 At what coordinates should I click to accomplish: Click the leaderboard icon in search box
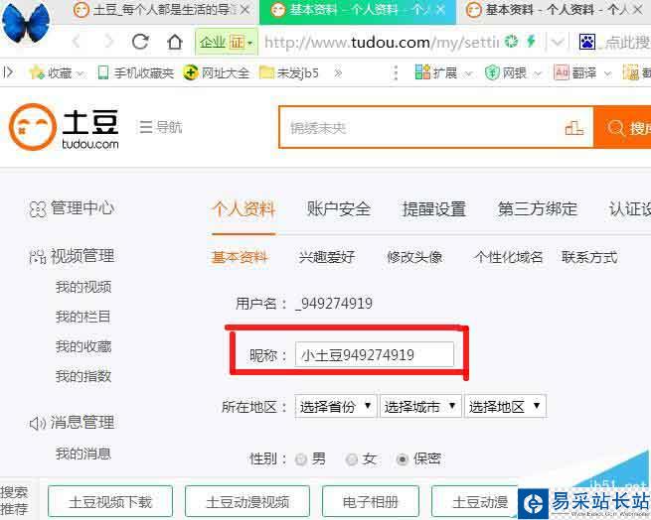(574, 128)
